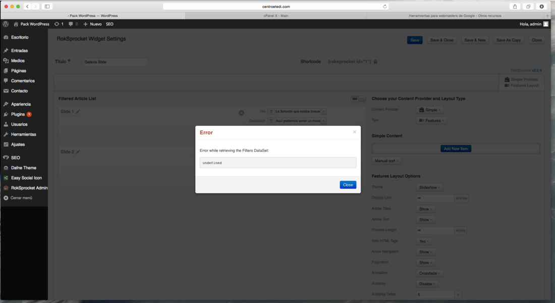Screen dimensions: 555x303
Task: Click the Title text type icon
Action: click(x=271, y=111)
